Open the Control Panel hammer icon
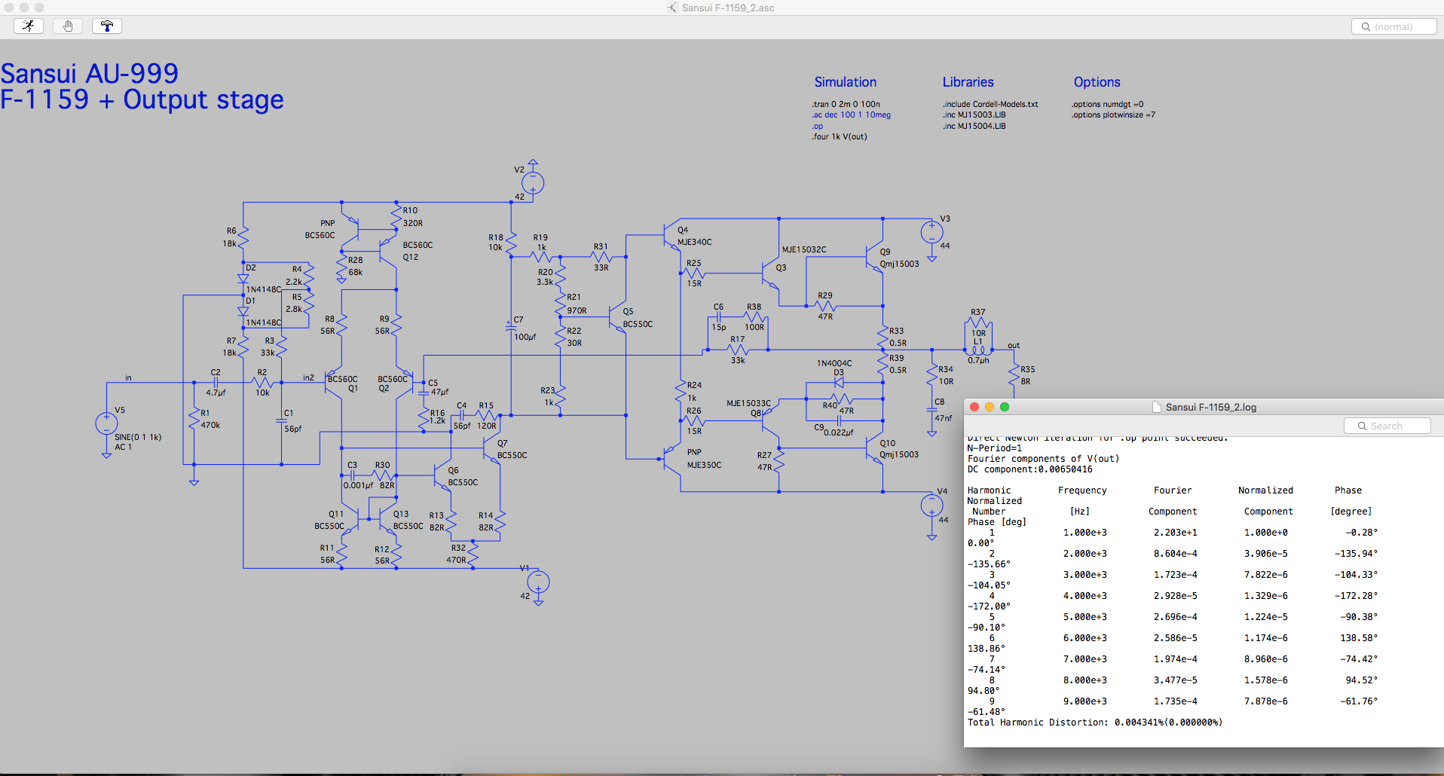This screenshot has height=776, width=1444. pyautogui.click(x=107, y=26)
